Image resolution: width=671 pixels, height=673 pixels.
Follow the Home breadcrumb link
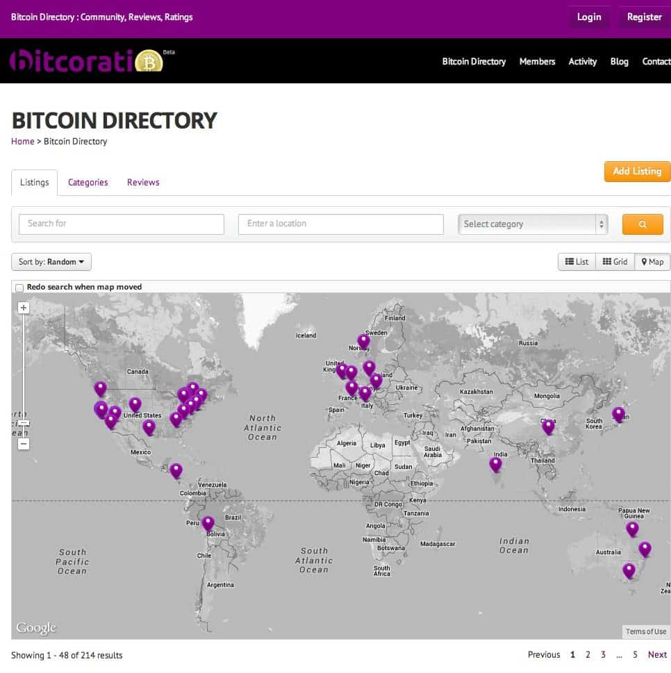coord(23,141)
